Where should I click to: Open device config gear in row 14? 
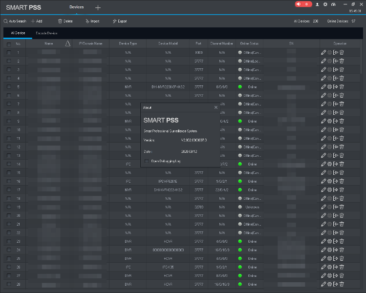(x=329, y=164)
